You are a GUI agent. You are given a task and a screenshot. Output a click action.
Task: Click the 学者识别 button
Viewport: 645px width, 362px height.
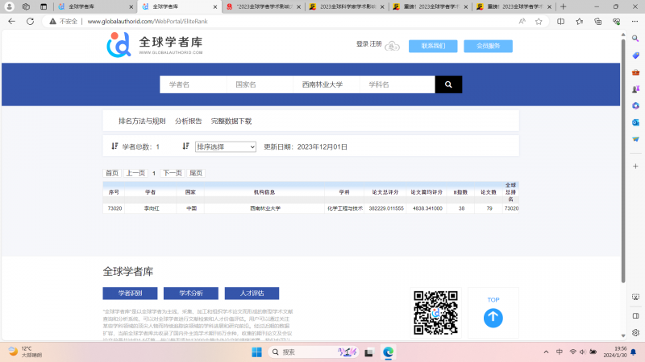click(130, 293)
